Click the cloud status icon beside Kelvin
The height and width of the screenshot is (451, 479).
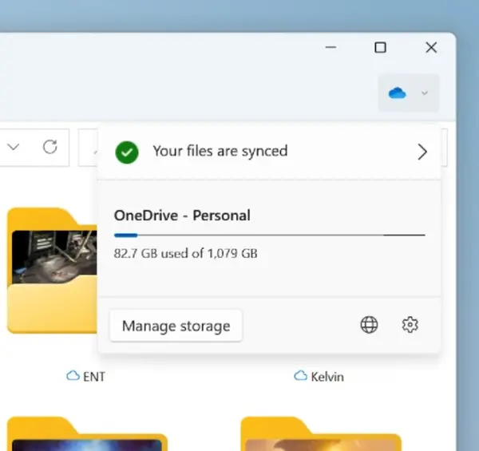pos(300,375)
